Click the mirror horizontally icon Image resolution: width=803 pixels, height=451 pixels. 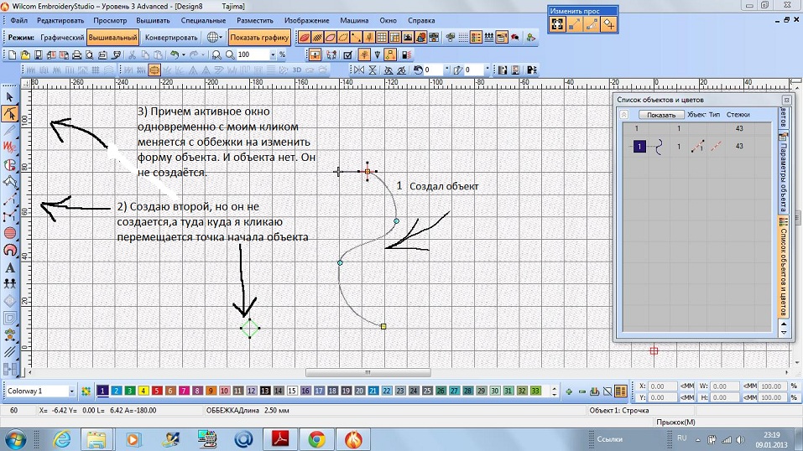tap(359, 70)
